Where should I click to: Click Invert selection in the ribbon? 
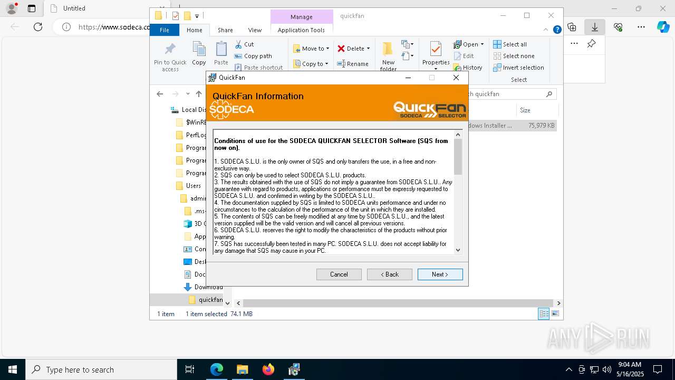pyautogui.click(x=518, y=68)
